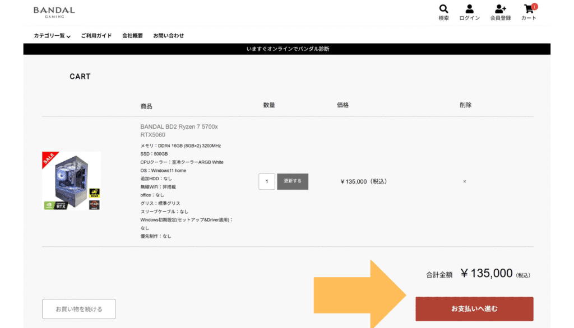The width and height of the screenshot is (574, 328).
Task: Click the いますぐオンラインでバンダル診断 banner
Action: point(287,49)
